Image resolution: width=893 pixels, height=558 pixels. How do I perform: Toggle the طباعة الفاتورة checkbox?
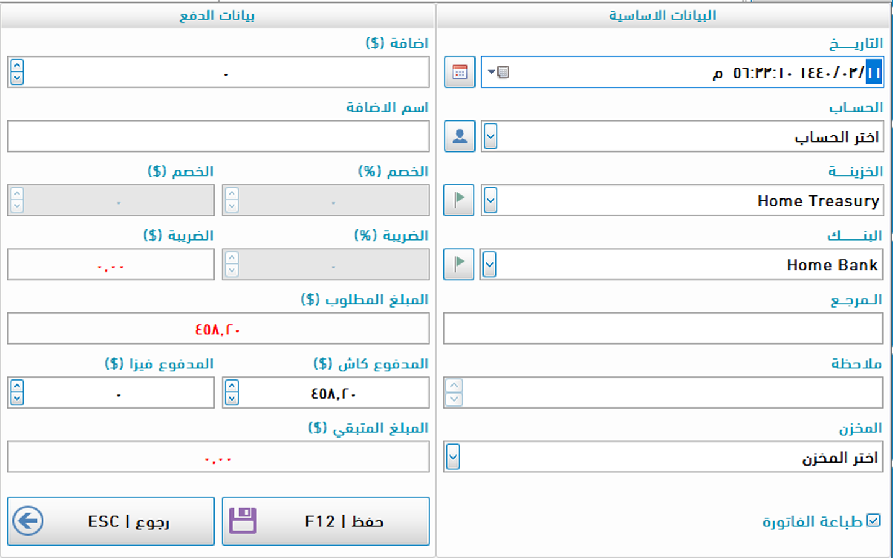click(873, 520)
